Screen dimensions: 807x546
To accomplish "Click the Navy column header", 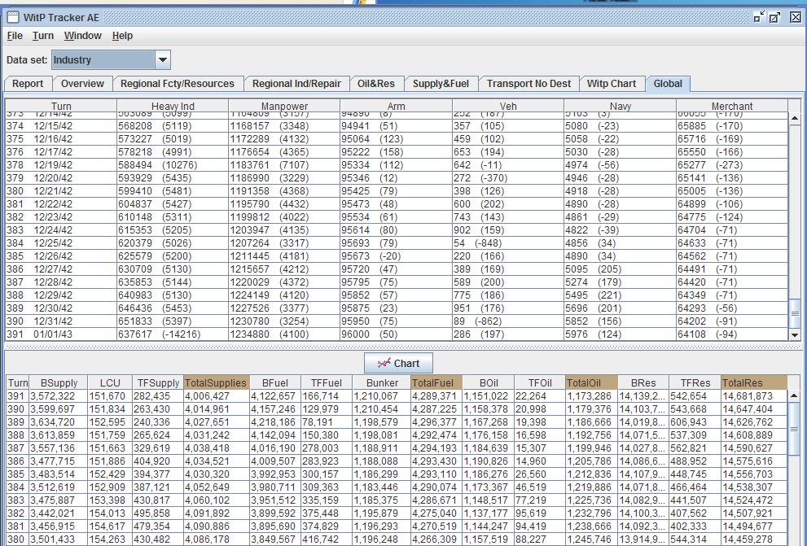I will [621, 106].
